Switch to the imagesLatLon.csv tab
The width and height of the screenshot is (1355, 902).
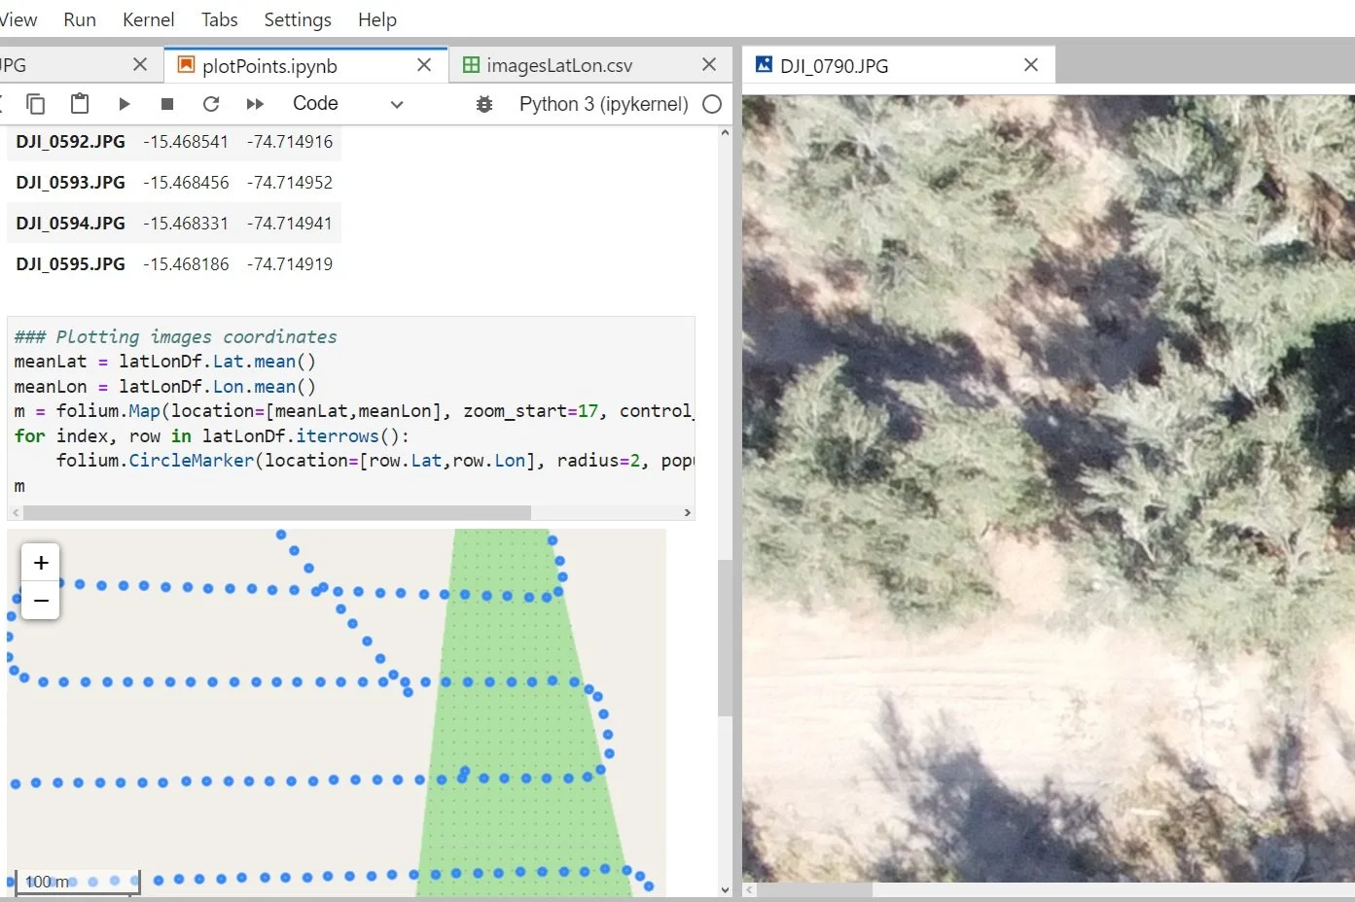[558, 65]
